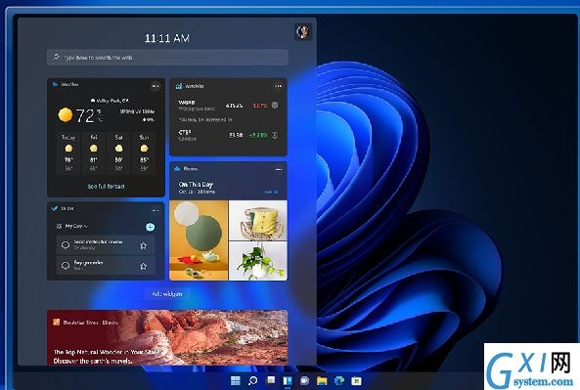Open the user profile picture in widgets panel
The image size is (580, 390).
(x=303, y=32)
